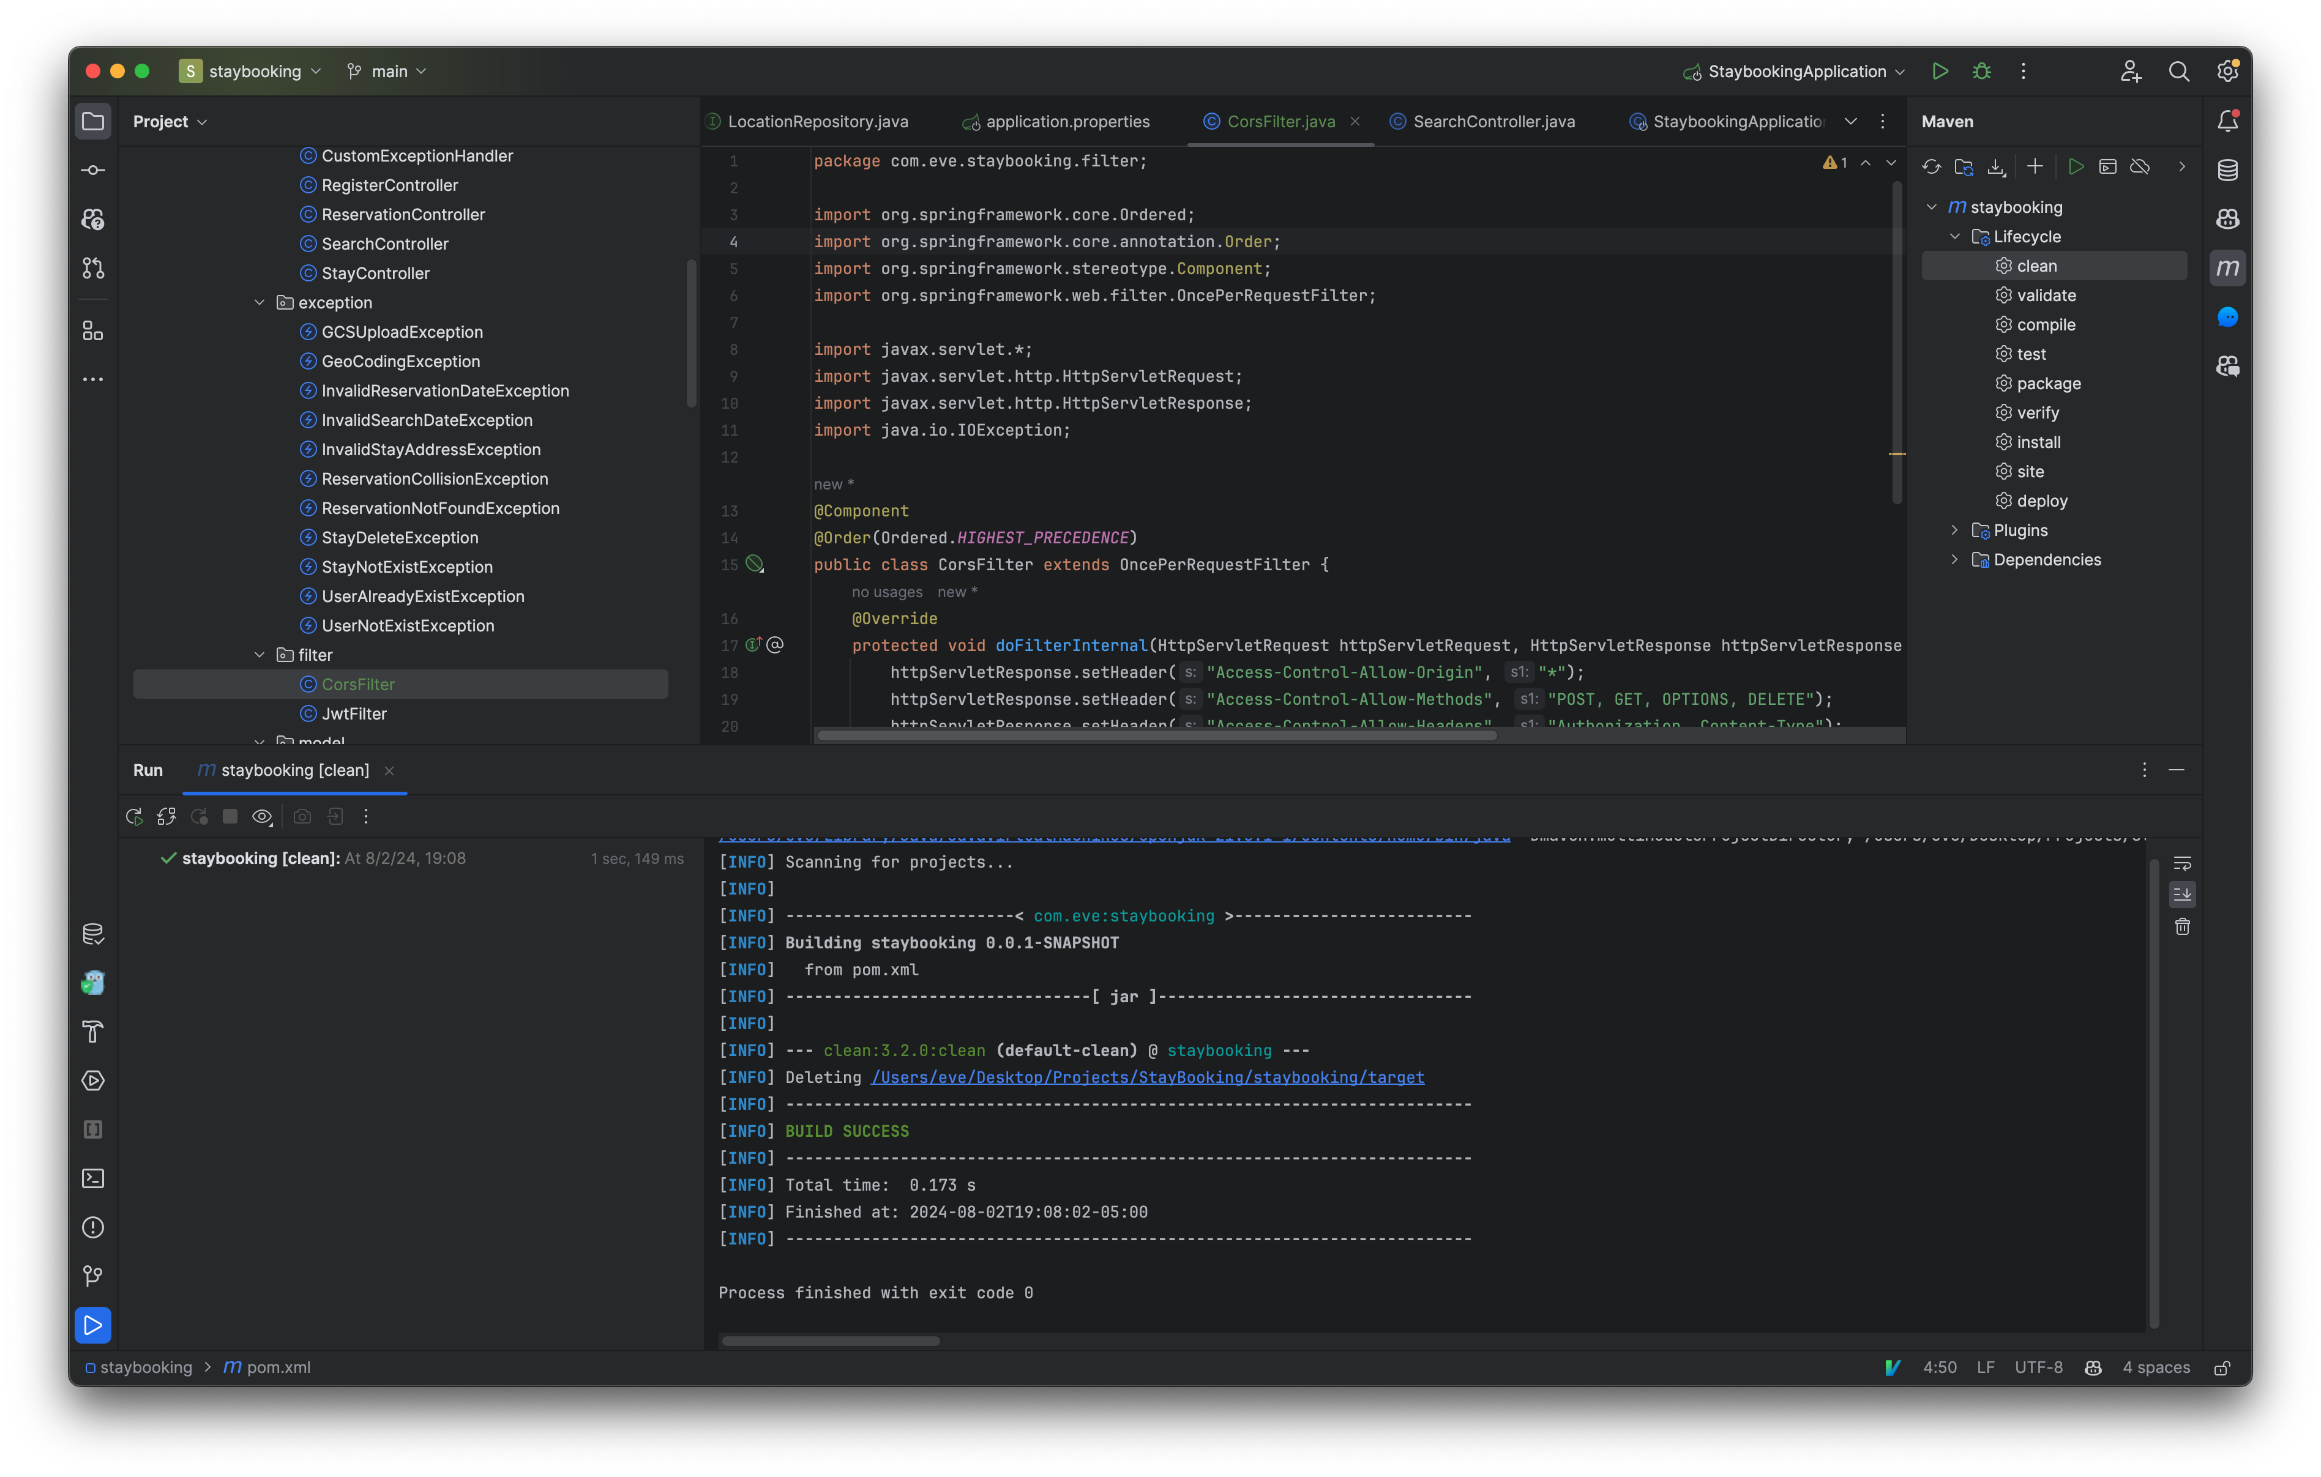2321x1477 pixels.
Task: Click the Debug StaybookingApplication bug icon
Action: coord(1982,72)
